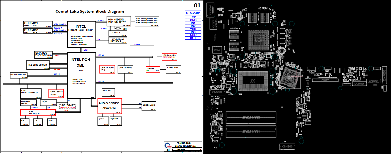The image size is (391, 154).
Task: Select the Card Reader GL9750 block
Action: pos(56,93)
